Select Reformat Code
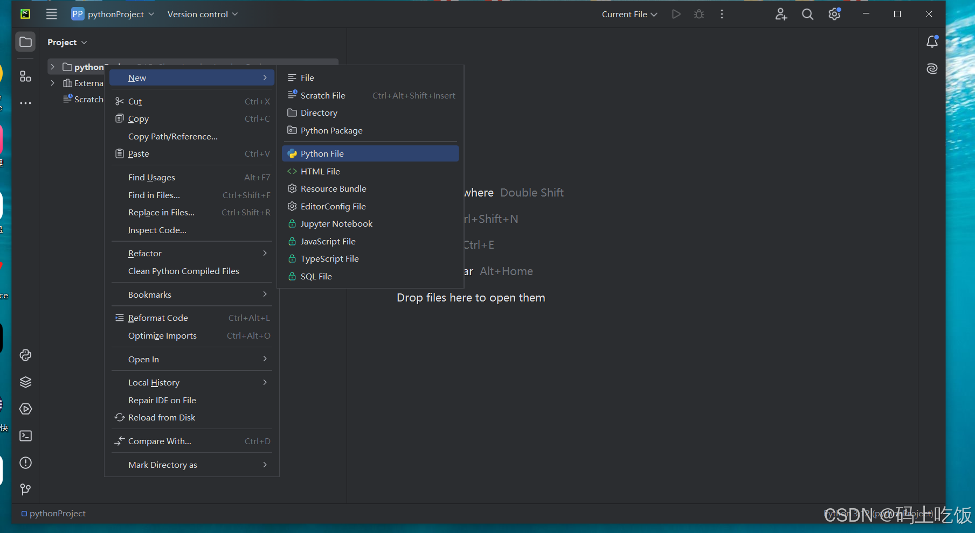The height and width of the screenshot is (533, 975). (x=192, y=318)
